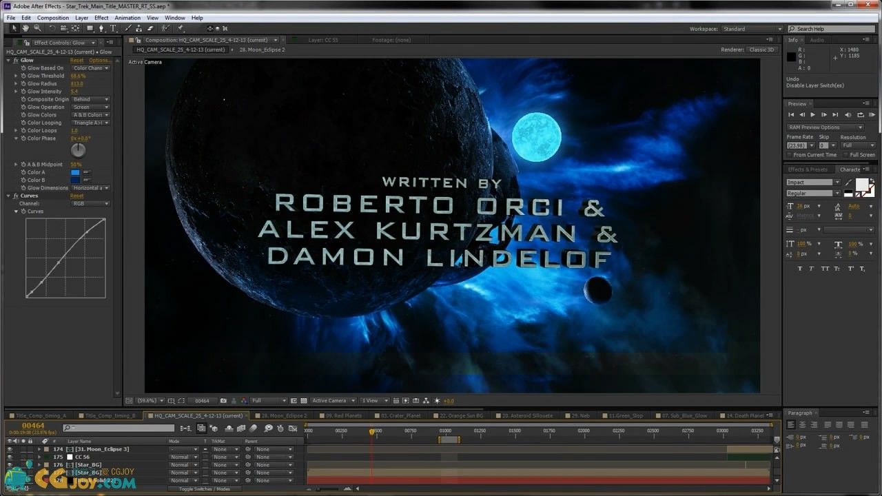
Task: Open Glow effect Options
Action: 99,60
